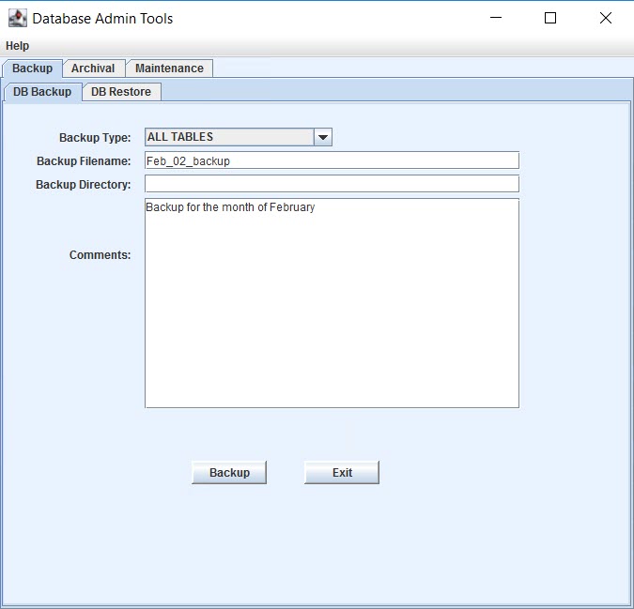Click the Database Admin Tools app icon

coord(18,18)
